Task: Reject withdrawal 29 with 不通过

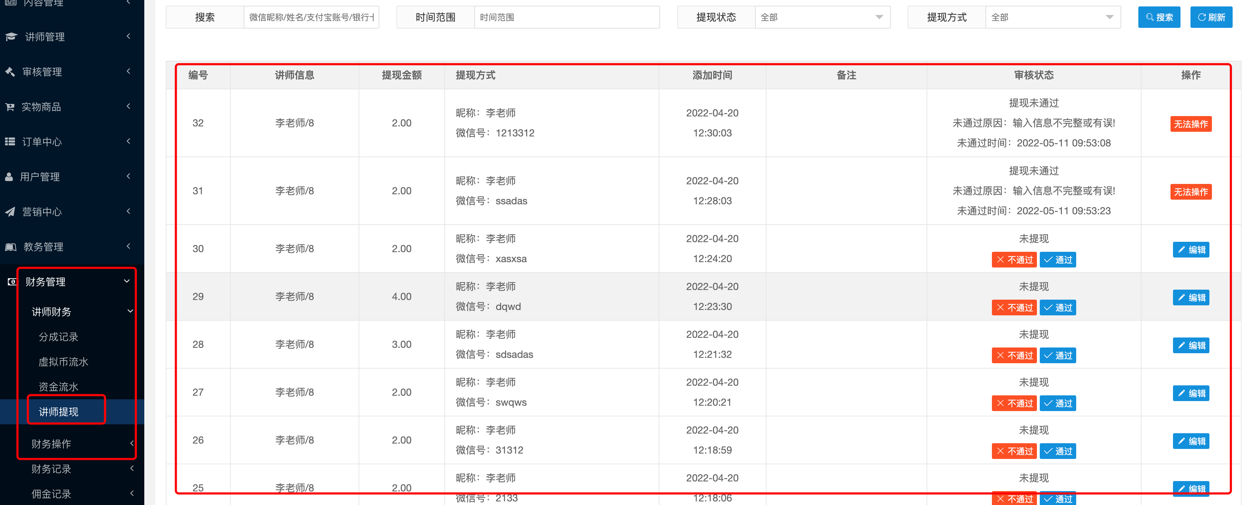Action: pos(1014,308)
